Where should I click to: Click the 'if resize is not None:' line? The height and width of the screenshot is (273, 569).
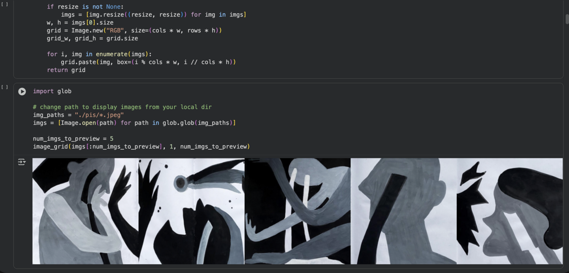[x=85, y=7]
